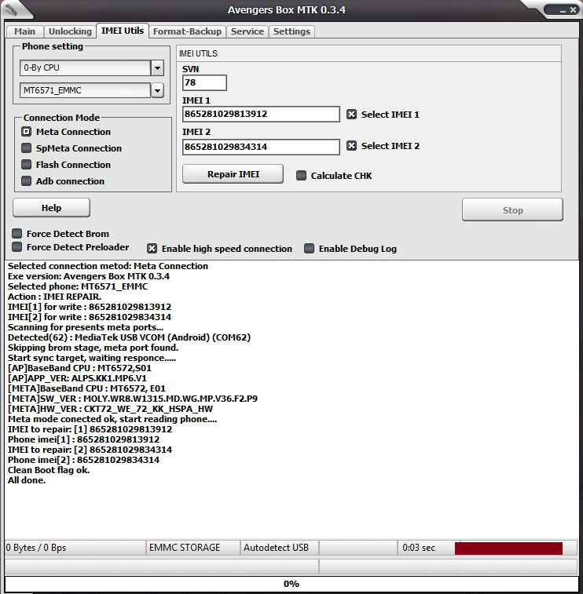Click log line 'Skipping brom stage, meta port found.'
Screen dimensions: 583x594
click(93, 348)
